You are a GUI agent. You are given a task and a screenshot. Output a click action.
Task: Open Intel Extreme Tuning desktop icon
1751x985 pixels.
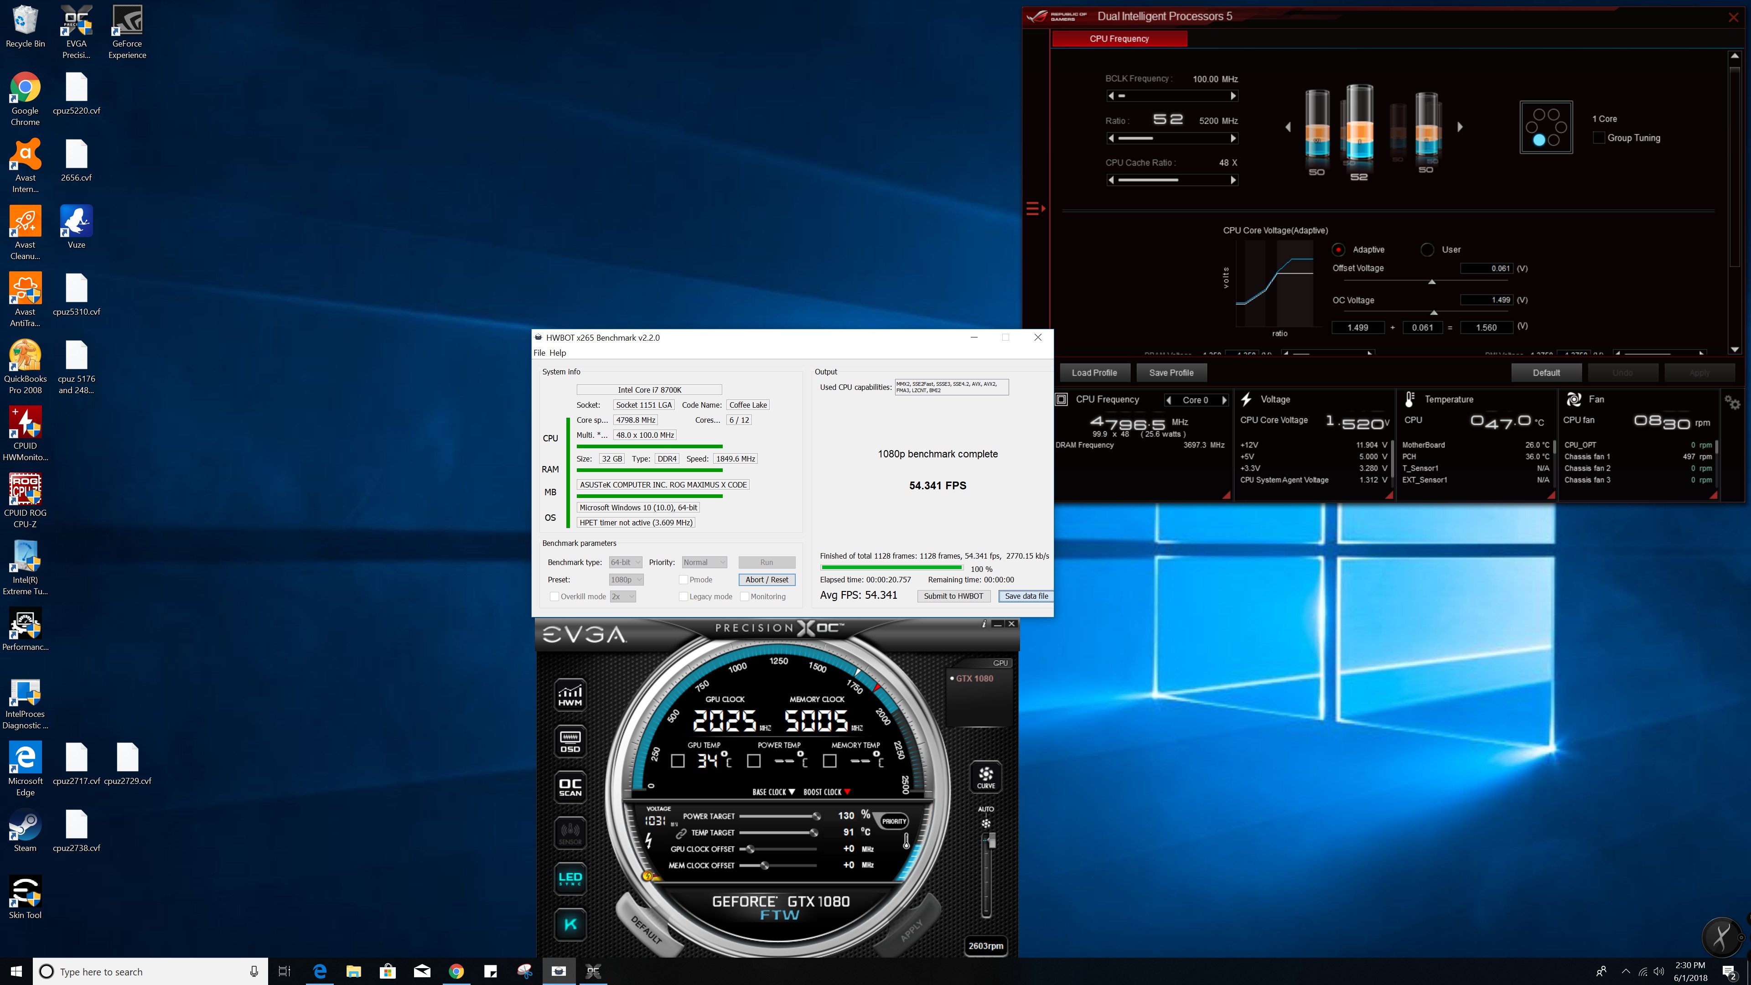pyautogui.click(x=25, y=568)
